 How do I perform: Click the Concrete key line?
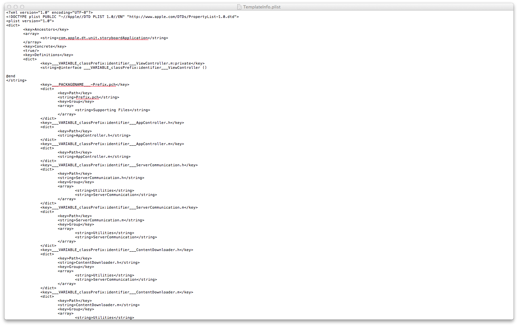45,46
